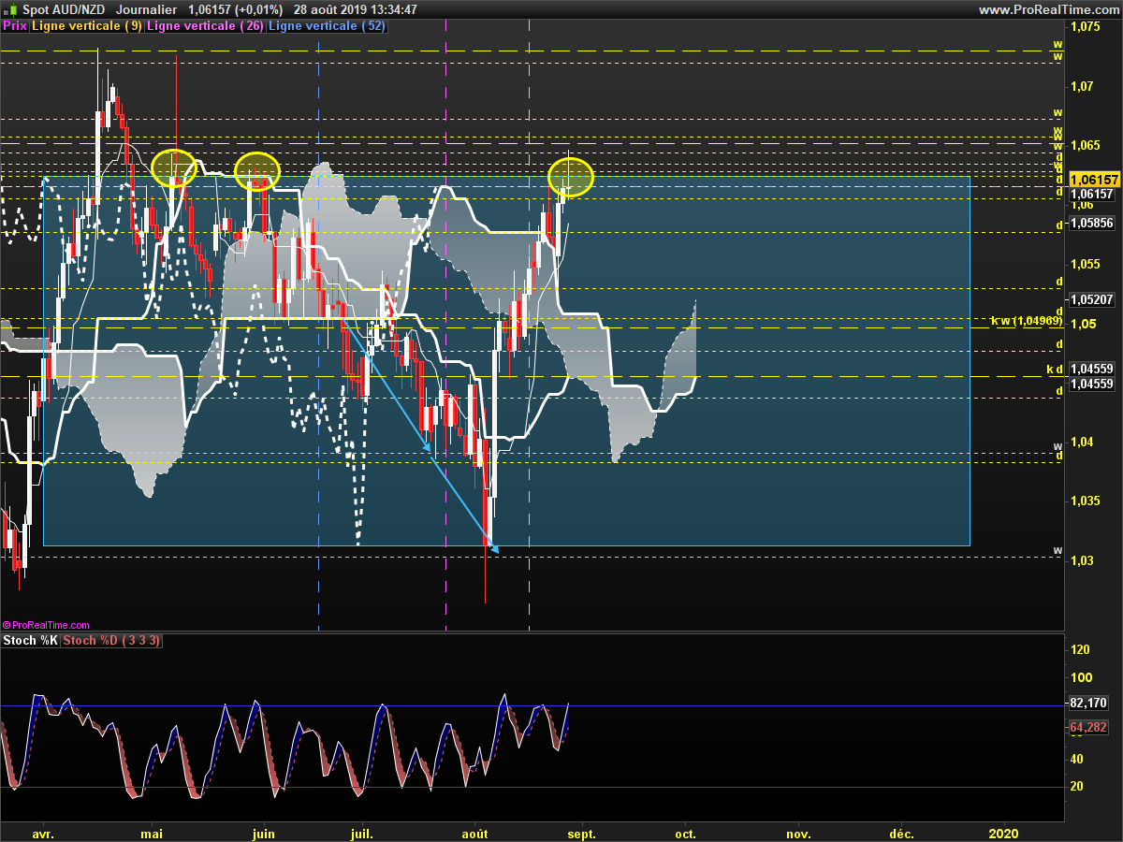The height and width of the screenshot is (842, 1123).
Task: Open the @ProRealTime.com link in the chart
Action: pyautogui.click(x=47, y=625)
